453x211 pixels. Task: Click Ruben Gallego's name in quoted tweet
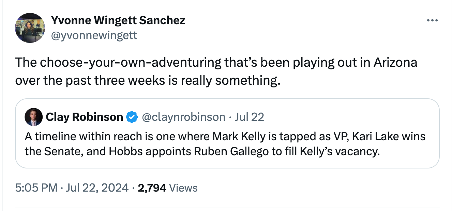point(231,151)
